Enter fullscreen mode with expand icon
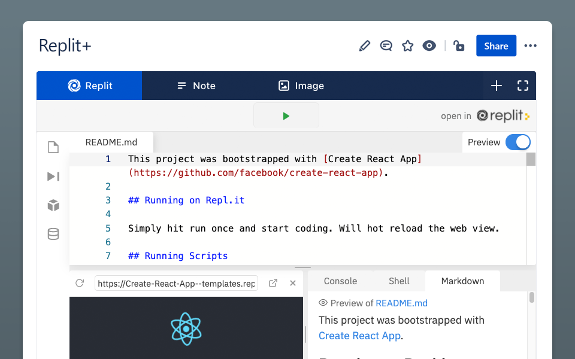This screenshot has width=575, height=359. [523, 86]
